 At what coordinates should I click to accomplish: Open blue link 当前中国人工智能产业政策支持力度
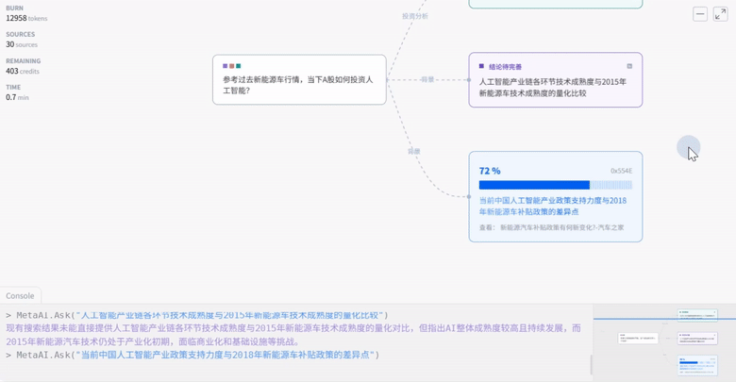click(x=552, y=206)
